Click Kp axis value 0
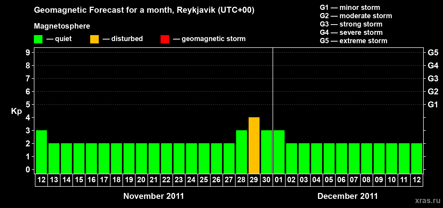This screenshot has width=443, height=208. click(28, 170)
